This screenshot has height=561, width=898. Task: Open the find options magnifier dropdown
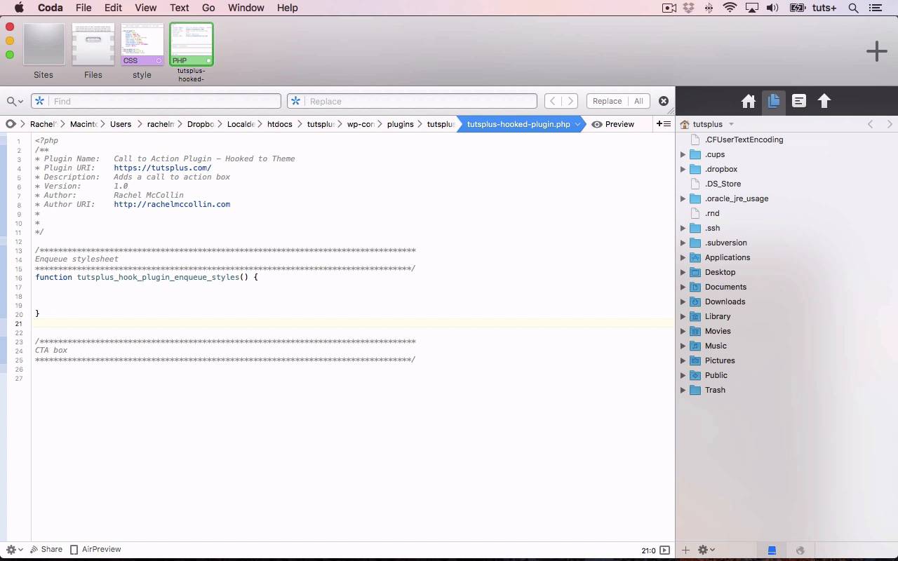pos(14,101)
